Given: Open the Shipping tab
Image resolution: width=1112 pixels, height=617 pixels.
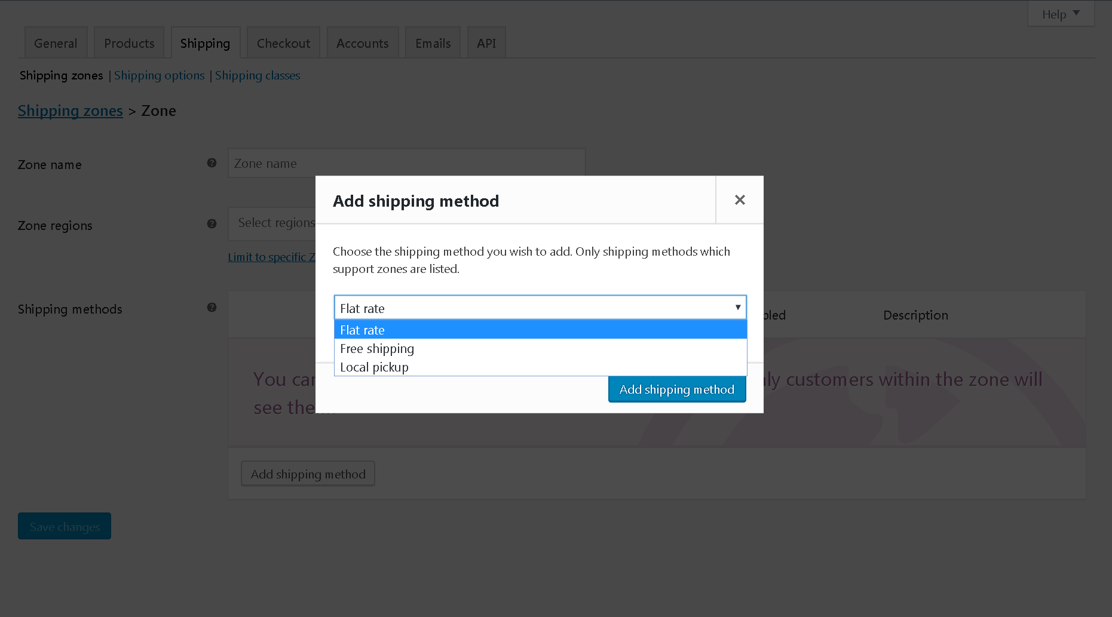Looking at the screenshot, I should pos(205,43).
